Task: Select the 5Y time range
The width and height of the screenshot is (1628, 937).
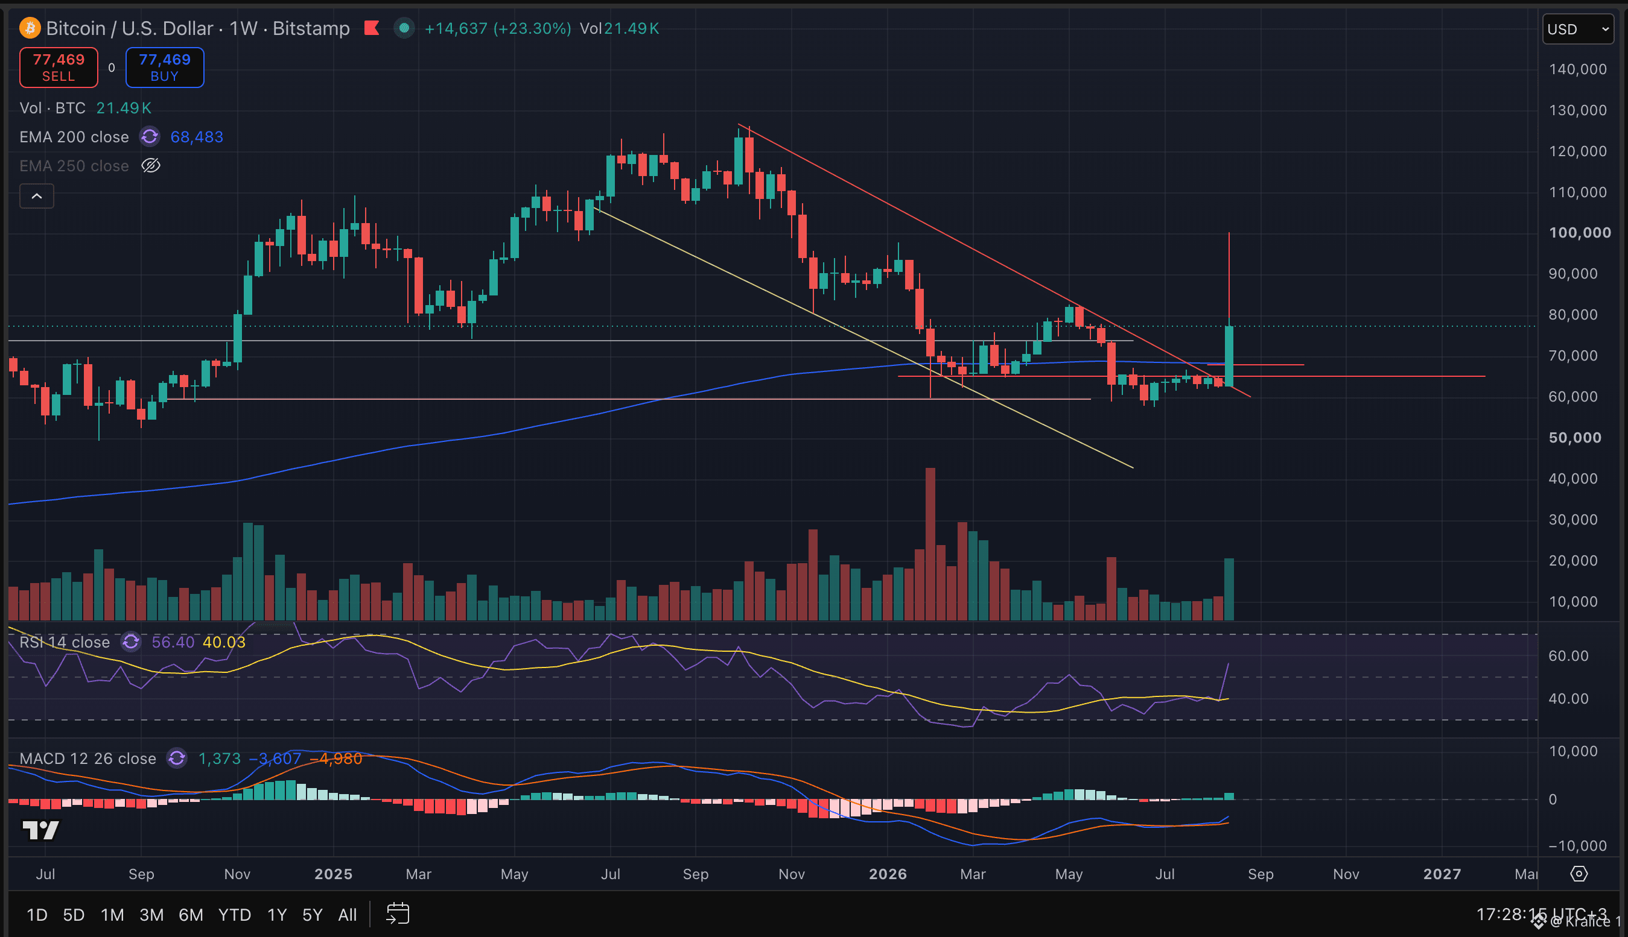Action: point(313,915)
